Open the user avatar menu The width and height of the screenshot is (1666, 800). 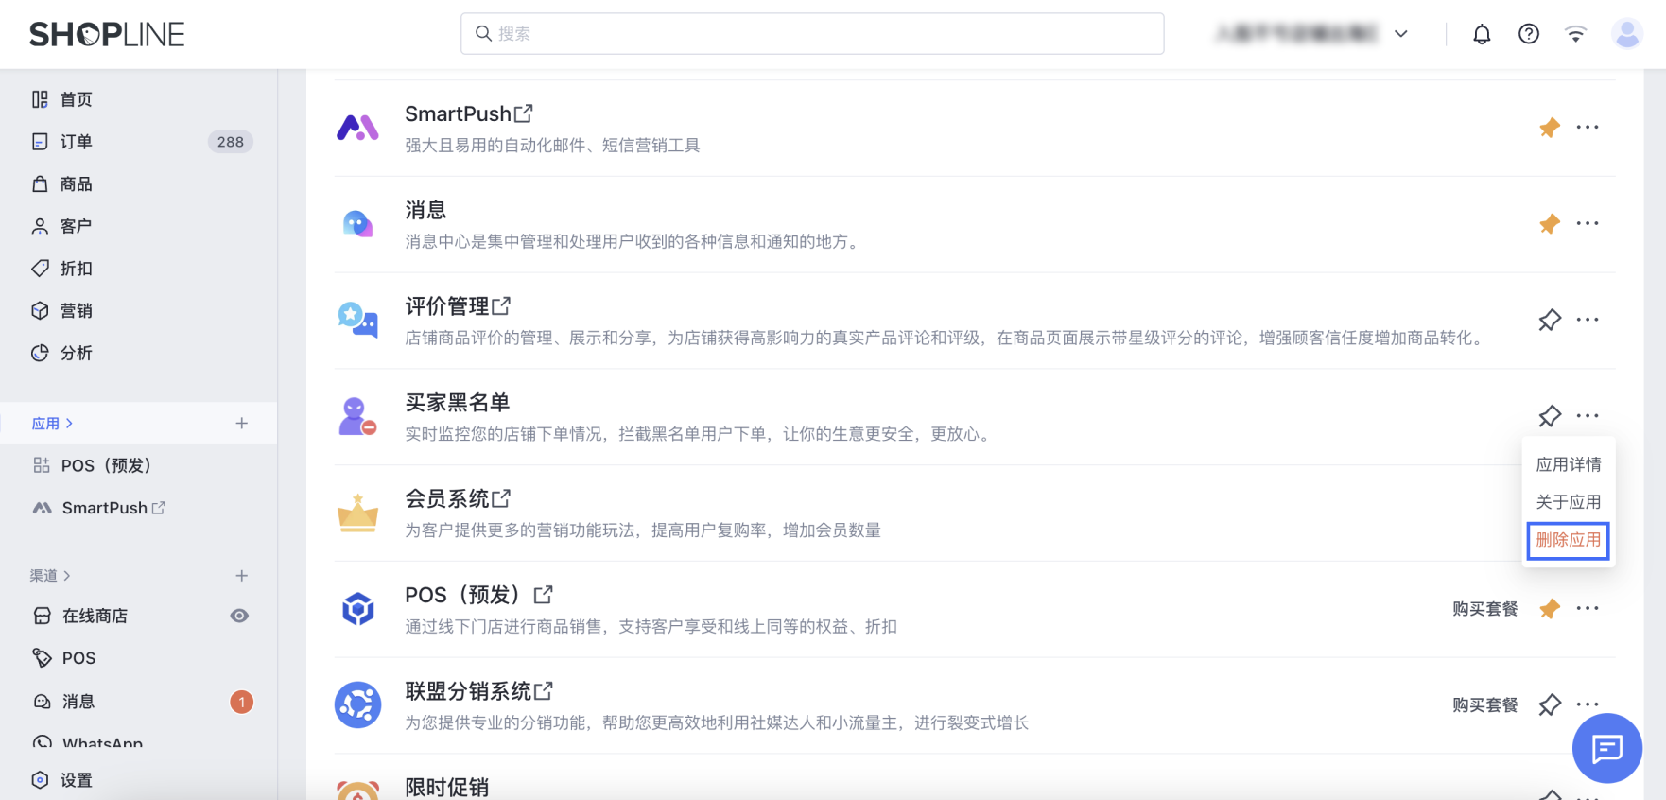point(1627,34)
